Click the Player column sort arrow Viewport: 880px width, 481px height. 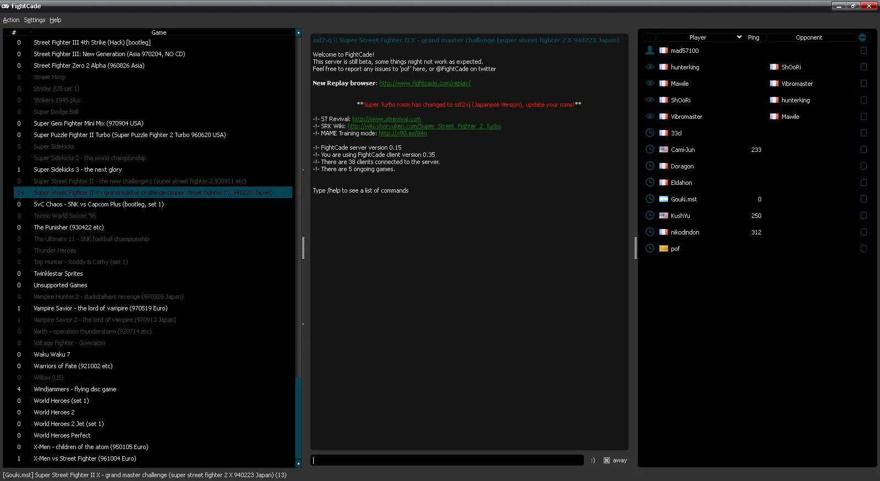739,37
